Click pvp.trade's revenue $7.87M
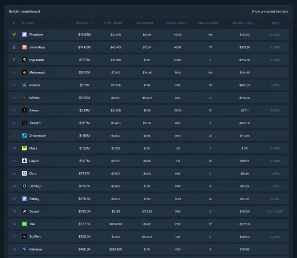The height and width of the screenshot is (258, 297). tap(84, 60)
